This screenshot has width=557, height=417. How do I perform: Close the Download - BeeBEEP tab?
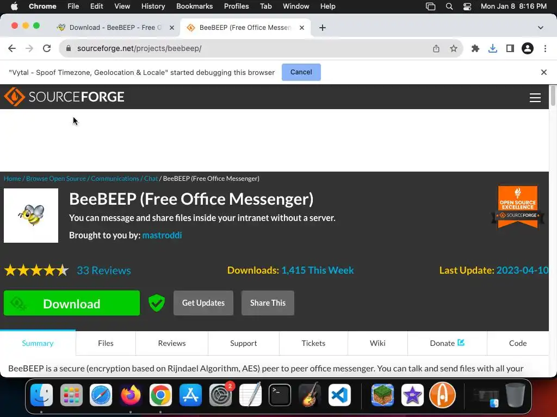coord(172,28)
